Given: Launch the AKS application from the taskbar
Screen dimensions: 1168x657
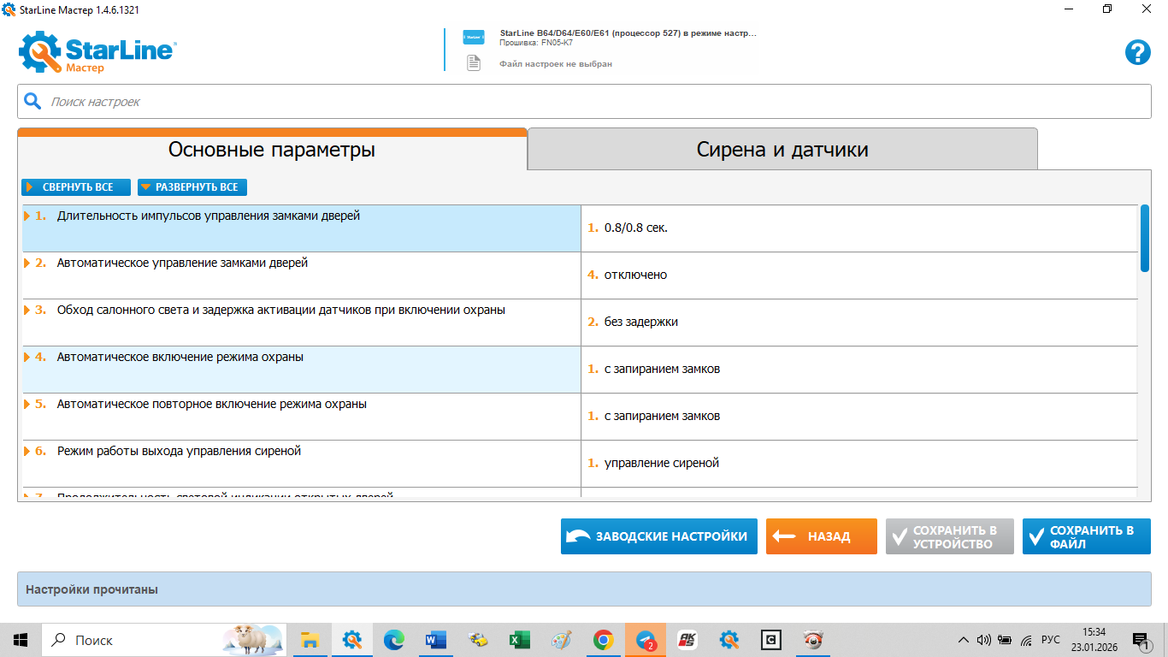Looking at the screenshot, I should pyautogui.click(x=687, y=640).
